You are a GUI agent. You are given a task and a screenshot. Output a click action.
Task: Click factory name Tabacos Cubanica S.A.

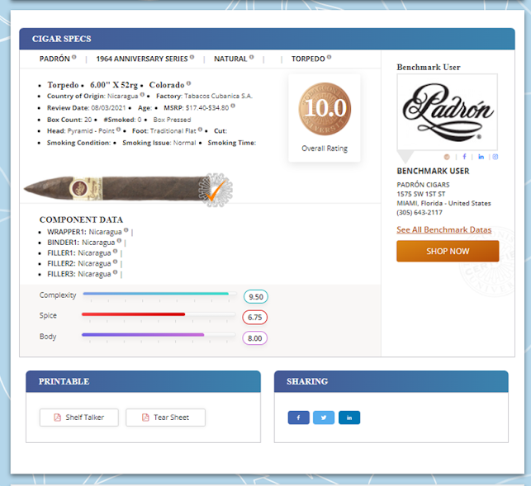point(218,96)
